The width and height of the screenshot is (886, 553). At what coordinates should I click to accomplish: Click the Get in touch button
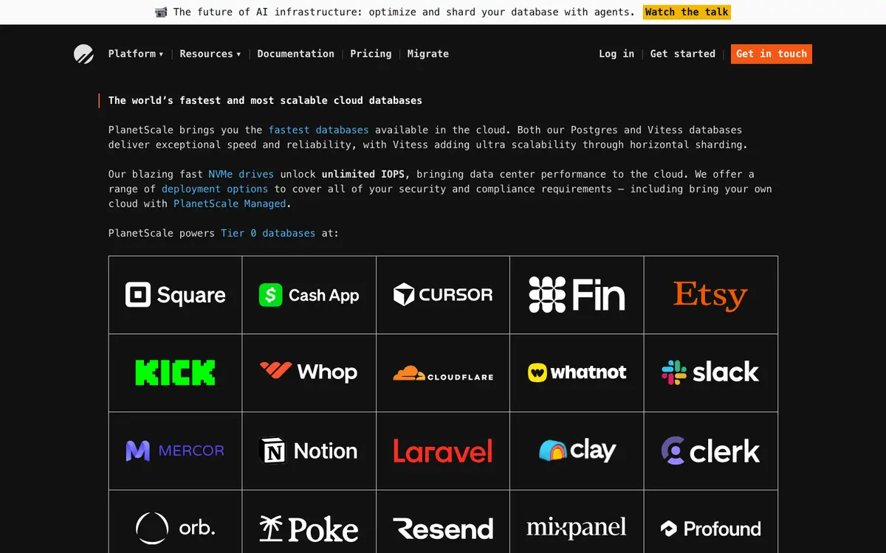772,54
